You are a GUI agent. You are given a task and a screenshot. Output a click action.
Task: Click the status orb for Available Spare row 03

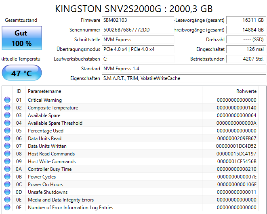(7, 115)
